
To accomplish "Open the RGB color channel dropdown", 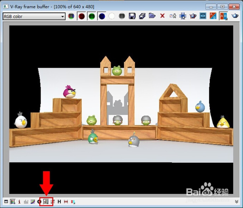I will point(34,16).
